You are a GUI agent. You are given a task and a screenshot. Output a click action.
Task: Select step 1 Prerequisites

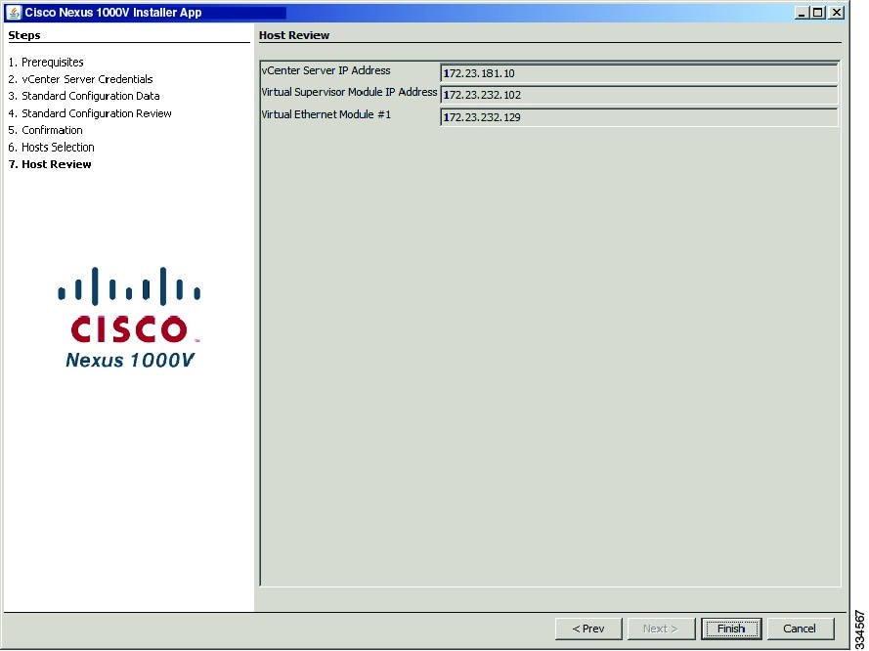[x=52, y=62]
